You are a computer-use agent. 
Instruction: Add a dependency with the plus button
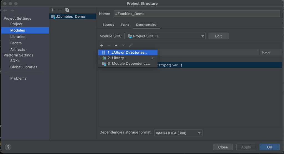tap(102, 45)
